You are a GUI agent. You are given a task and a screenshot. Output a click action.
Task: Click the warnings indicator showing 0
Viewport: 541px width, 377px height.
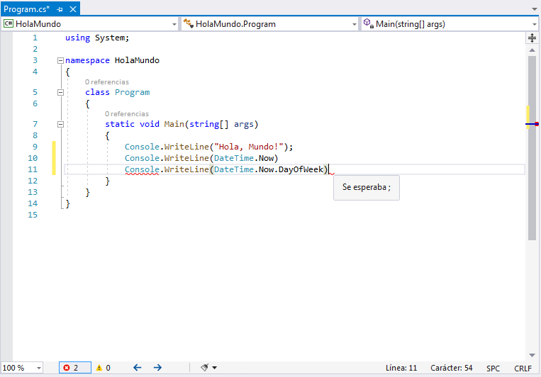point(104,368)
